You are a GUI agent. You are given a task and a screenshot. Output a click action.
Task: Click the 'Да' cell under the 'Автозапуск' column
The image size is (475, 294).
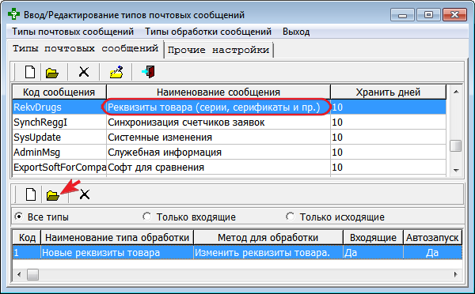pos(432,253)
